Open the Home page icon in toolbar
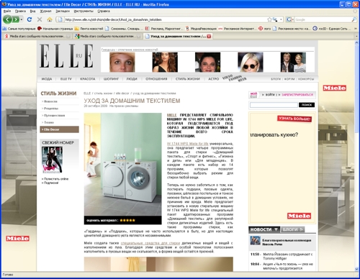The height and width of the screenshot is (279, 360). tap(50, 19)
